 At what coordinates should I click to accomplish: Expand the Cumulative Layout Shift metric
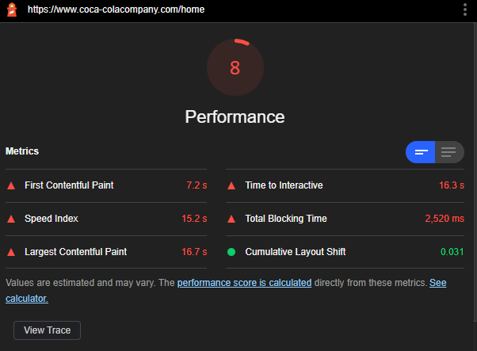345,252
